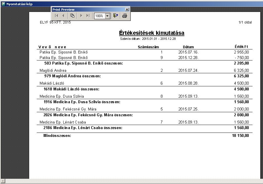The height and width of the screenshot is (184, 263).
Task: Select Patika Ep. Siposné row with invoice 9
Action: tap(144, 58)
